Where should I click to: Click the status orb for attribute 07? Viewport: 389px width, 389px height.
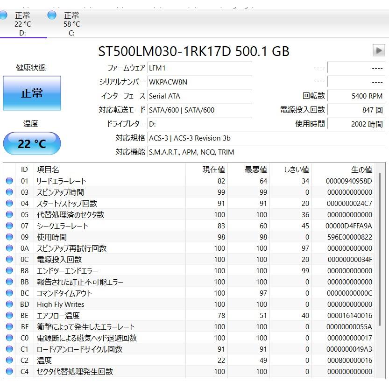pos(9,226)
